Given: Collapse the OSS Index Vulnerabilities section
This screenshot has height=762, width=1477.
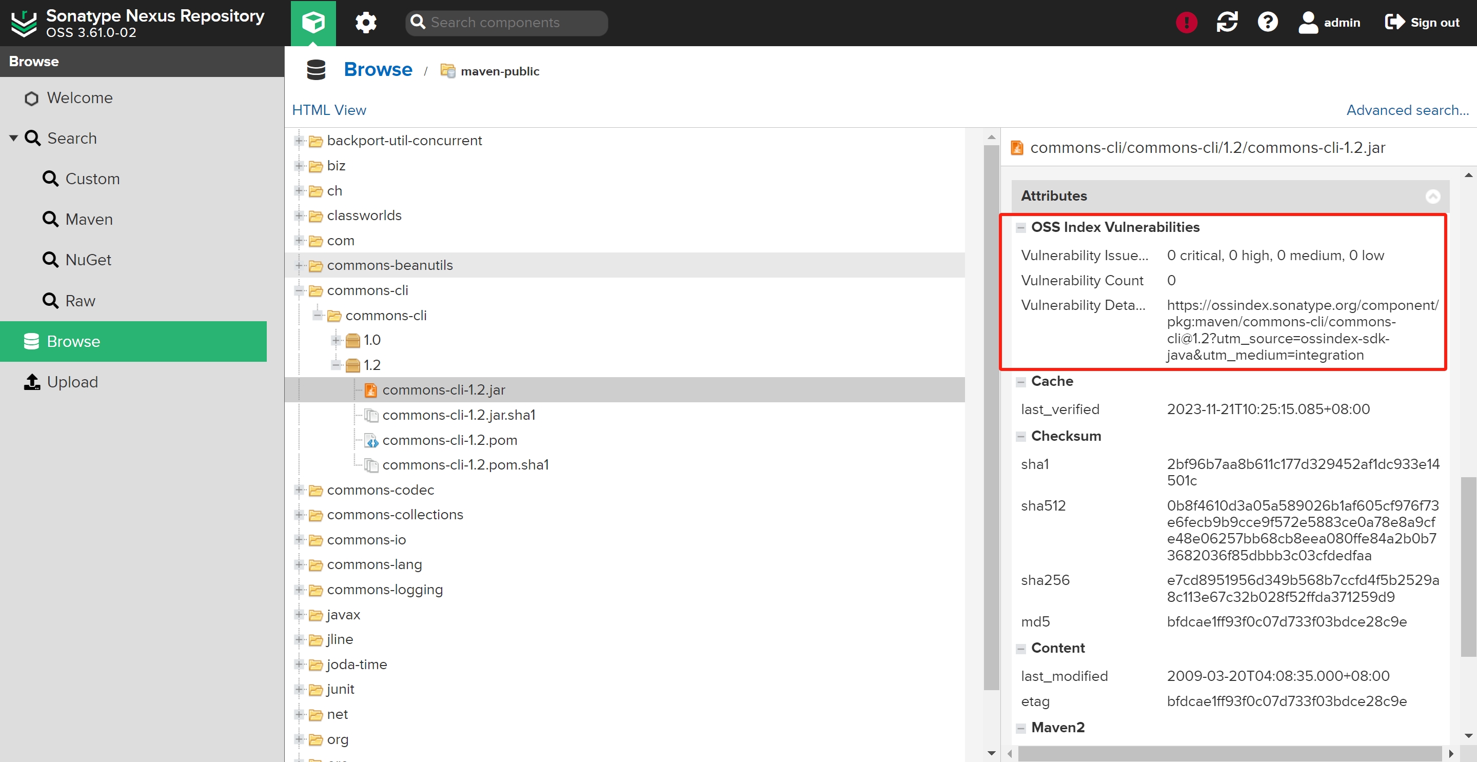Looking at the screenshot, I should click(x=1020, y=228).
